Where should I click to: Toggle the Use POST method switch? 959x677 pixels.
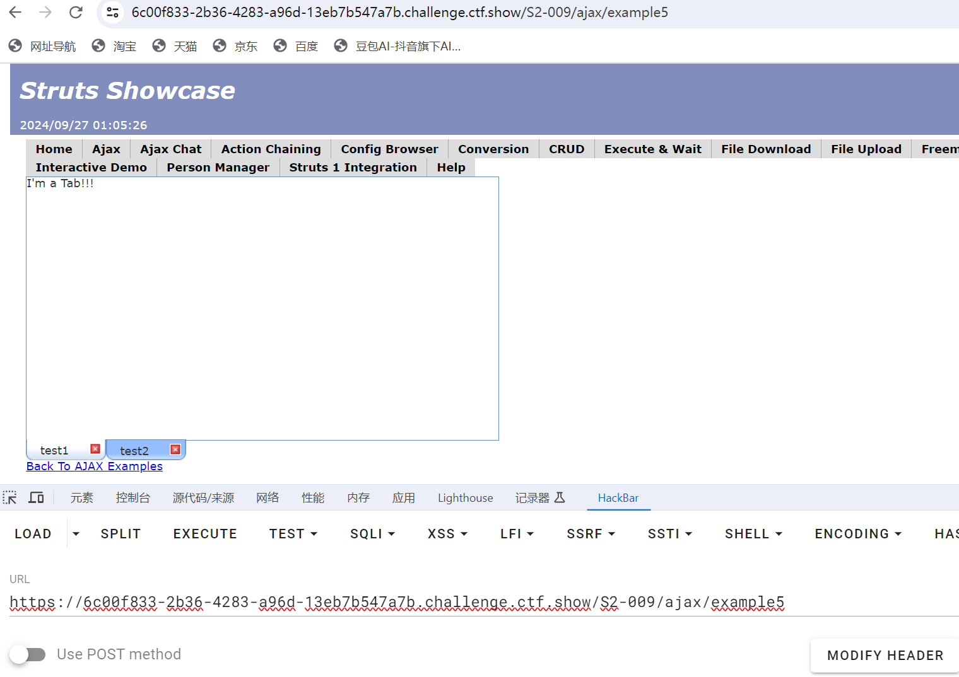28,654
